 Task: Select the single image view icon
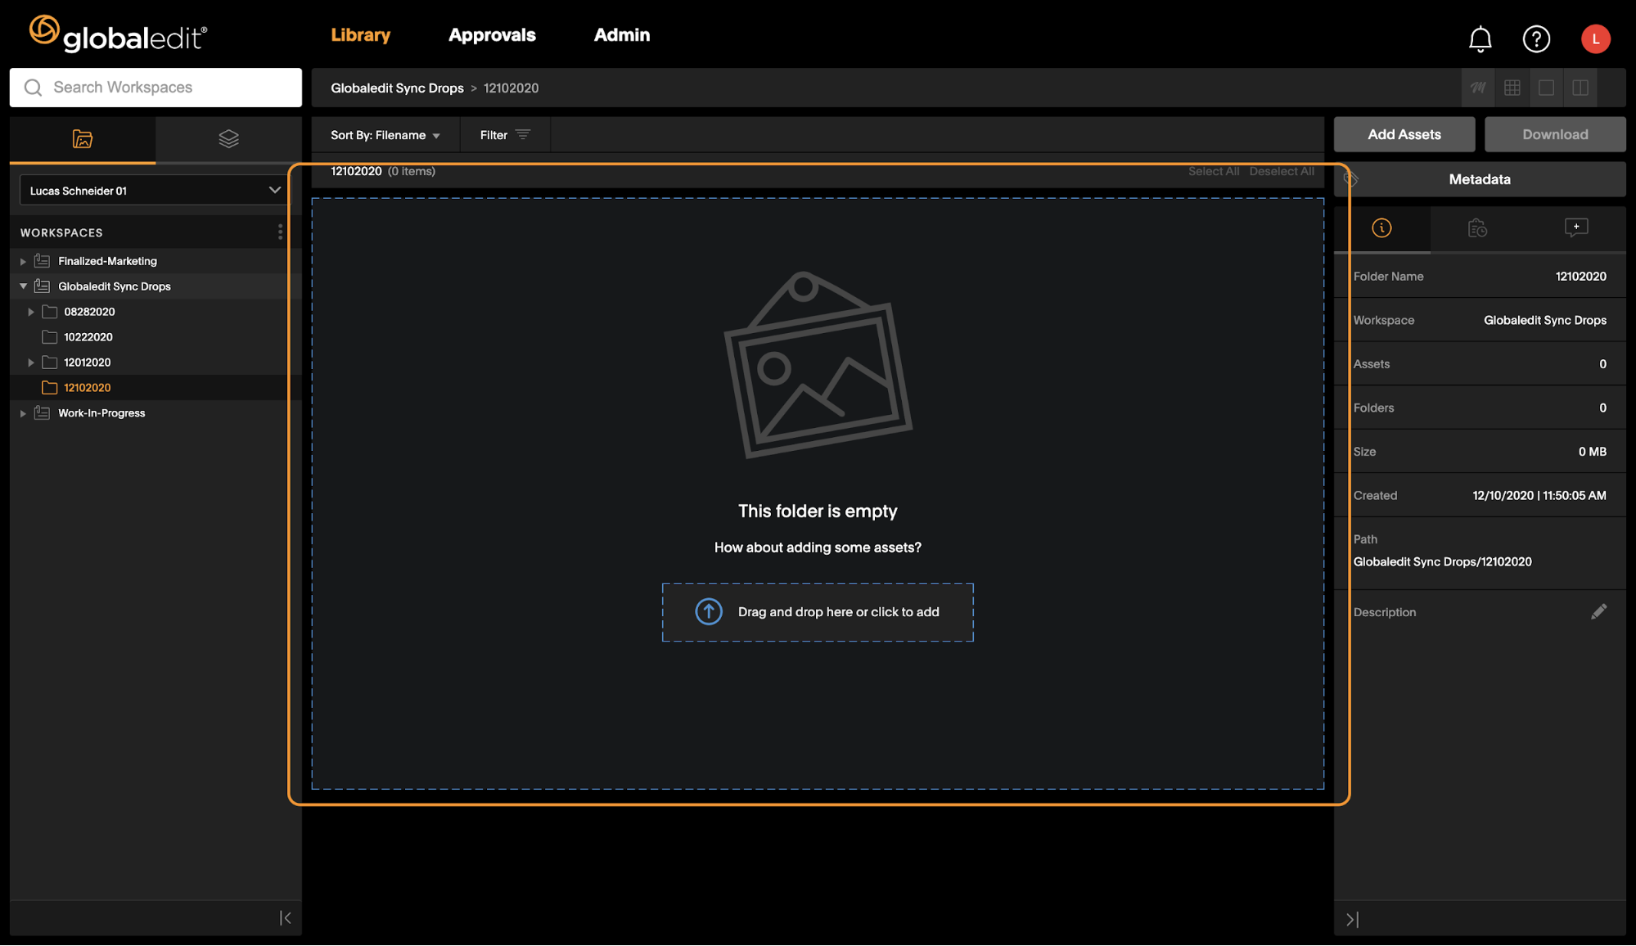[1546, 88]
